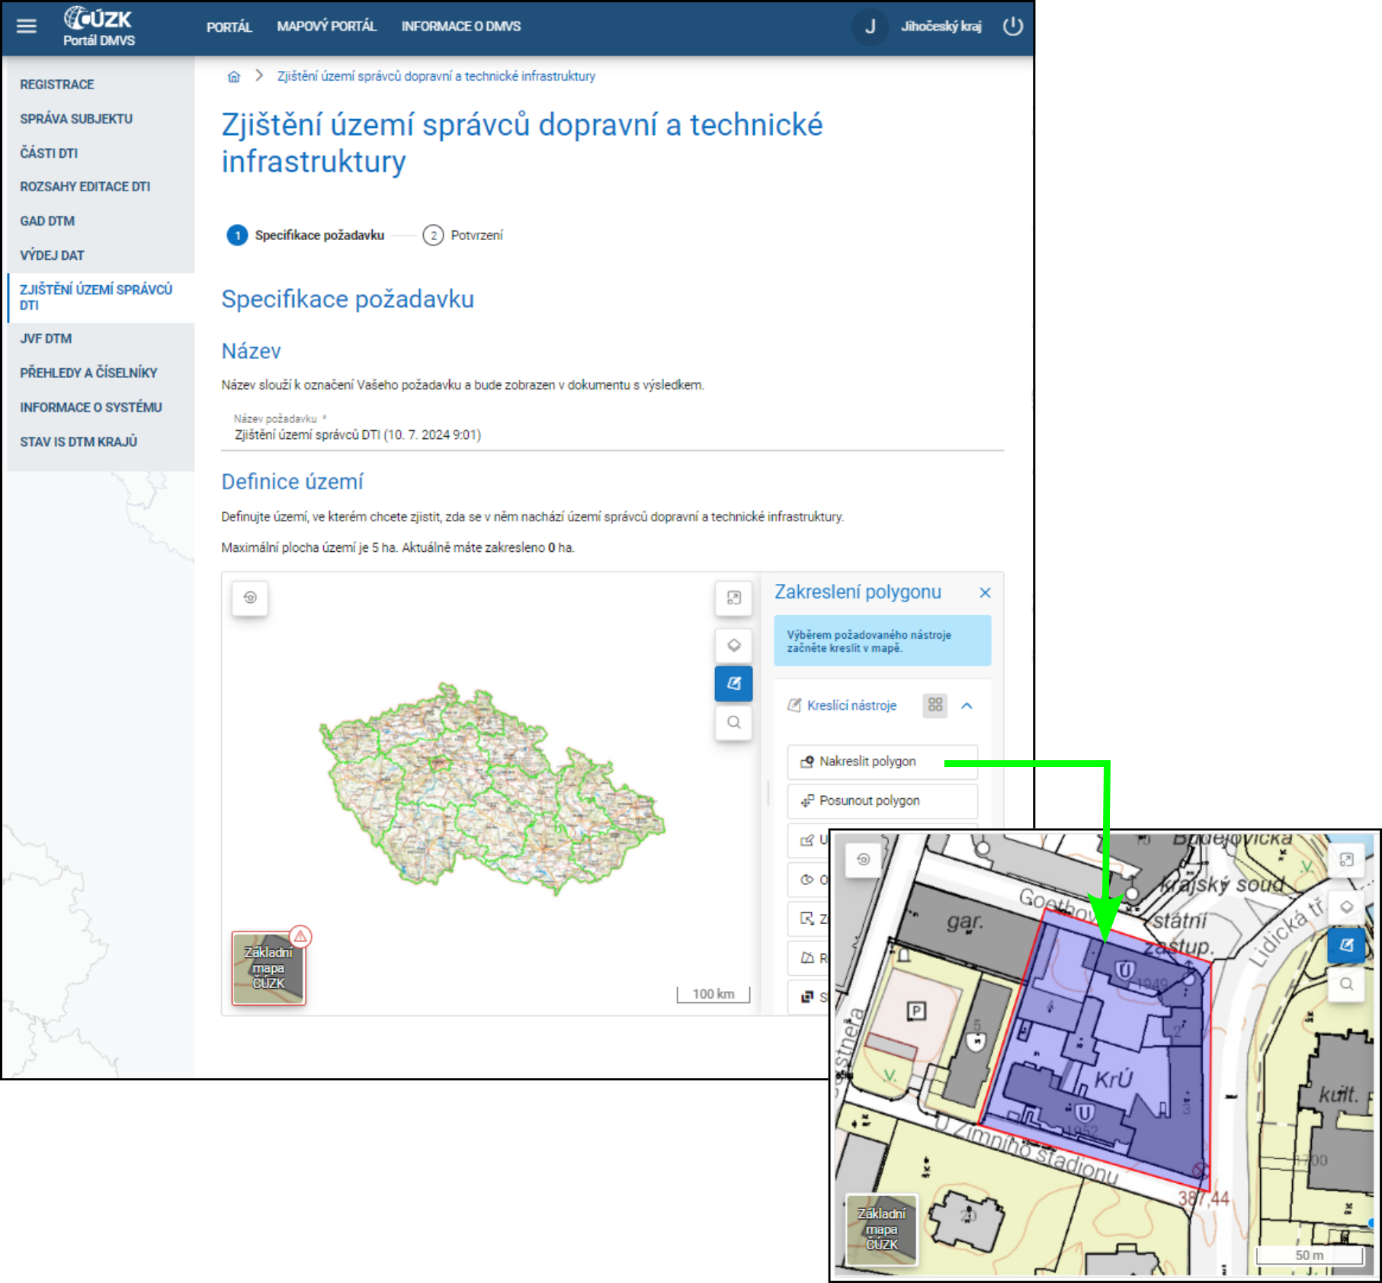Select VÝDEJ DAT in the sidebar

[x=52, y=255]
